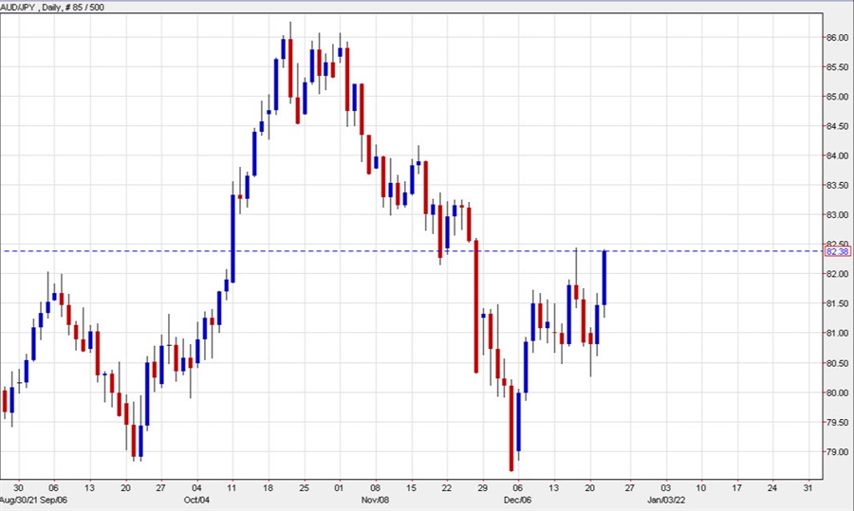
Task: Click the 86.00 price axis label
Action: coord(837,38)
